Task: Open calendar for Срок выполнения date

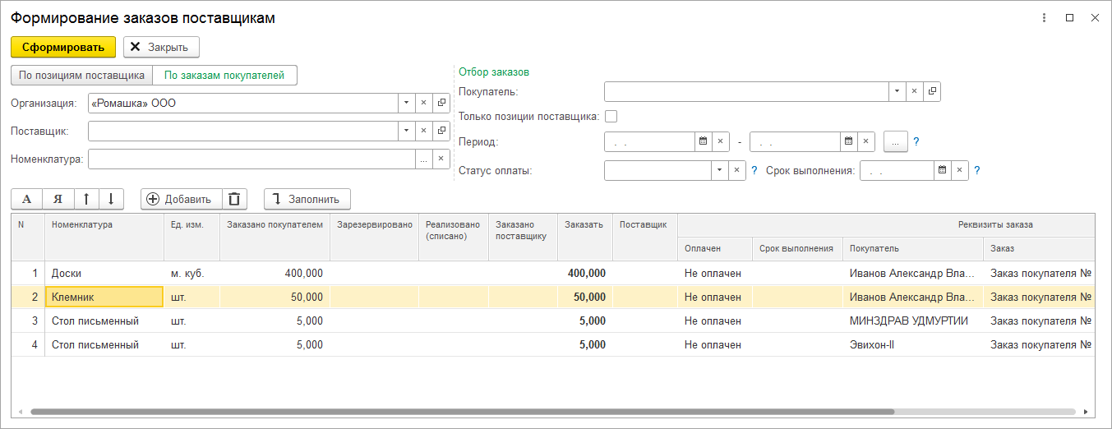Action: click(943, 171)
